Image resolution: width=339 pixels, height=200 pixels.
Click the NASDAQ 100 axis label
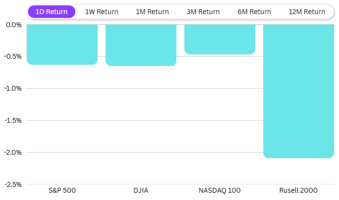coord(220,190)
